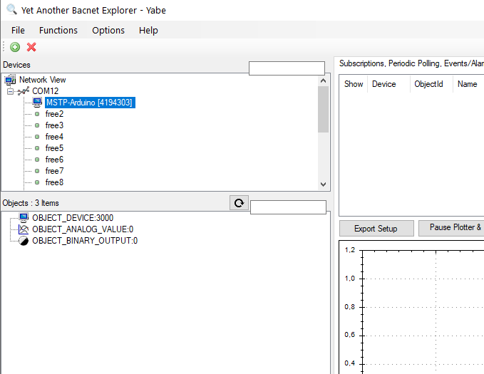This screenshot has height=374, width=484.
Task: Select the COM12 tree entry
Action: click(46, 91)
